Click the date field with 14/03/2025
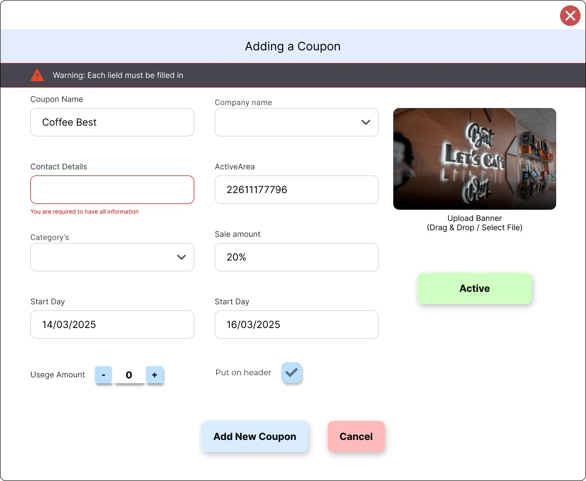Screen dimensions: 586x481 [112, 325]
